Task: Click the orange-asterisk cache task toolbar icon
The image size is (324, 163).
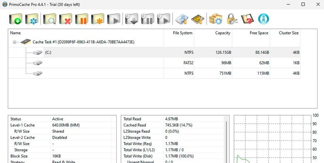Action: (x=98, y=19)
